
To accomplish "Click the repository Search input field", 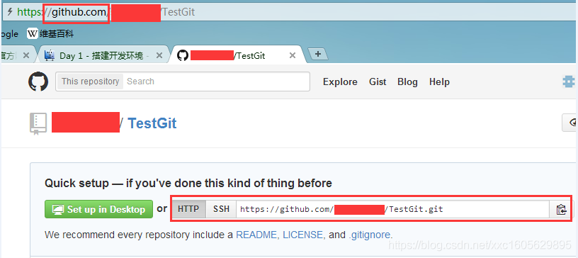I will (x=216, y=82).
